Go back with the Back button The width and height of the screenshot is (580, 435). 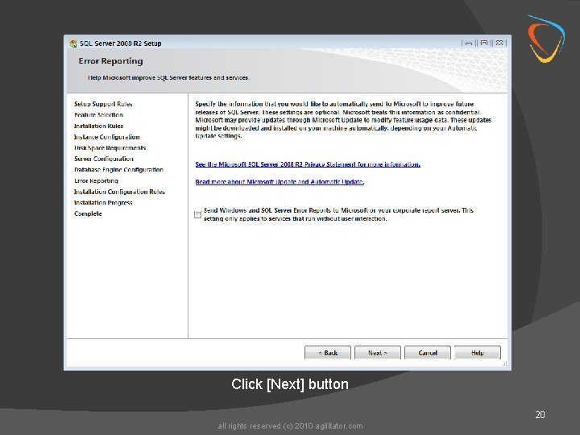(x=327, y=353)
